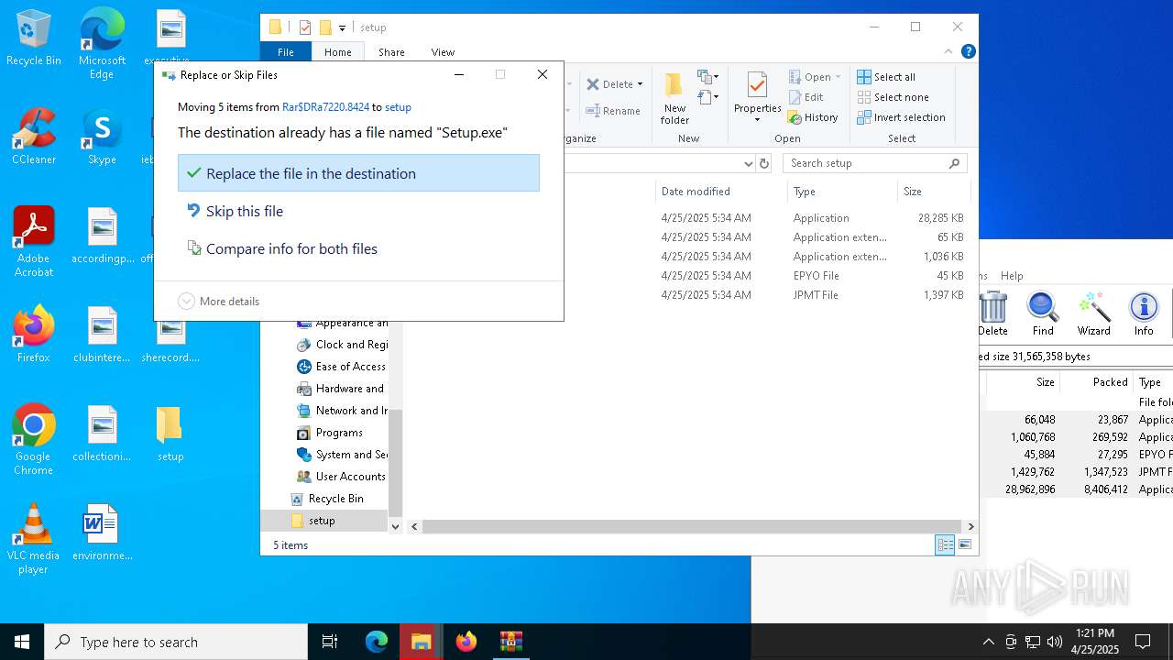Screen dimensions: 1173x660
Task: Switch to the View ribbon tab
Action: (x=443, y=52)
